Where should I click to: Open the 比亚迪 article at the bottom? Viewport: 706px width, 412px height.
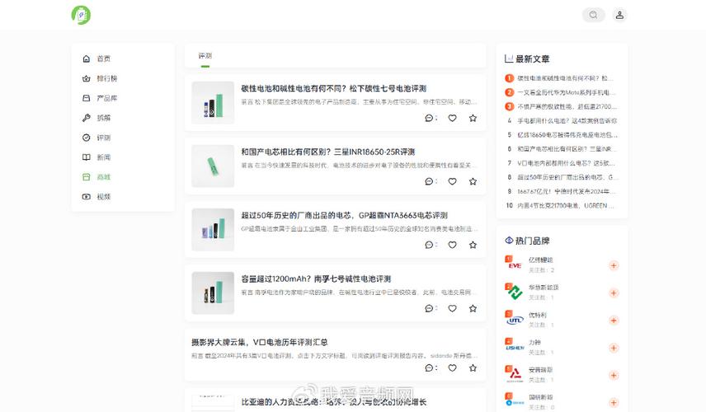pyautogui.click(x=334, y=402)
